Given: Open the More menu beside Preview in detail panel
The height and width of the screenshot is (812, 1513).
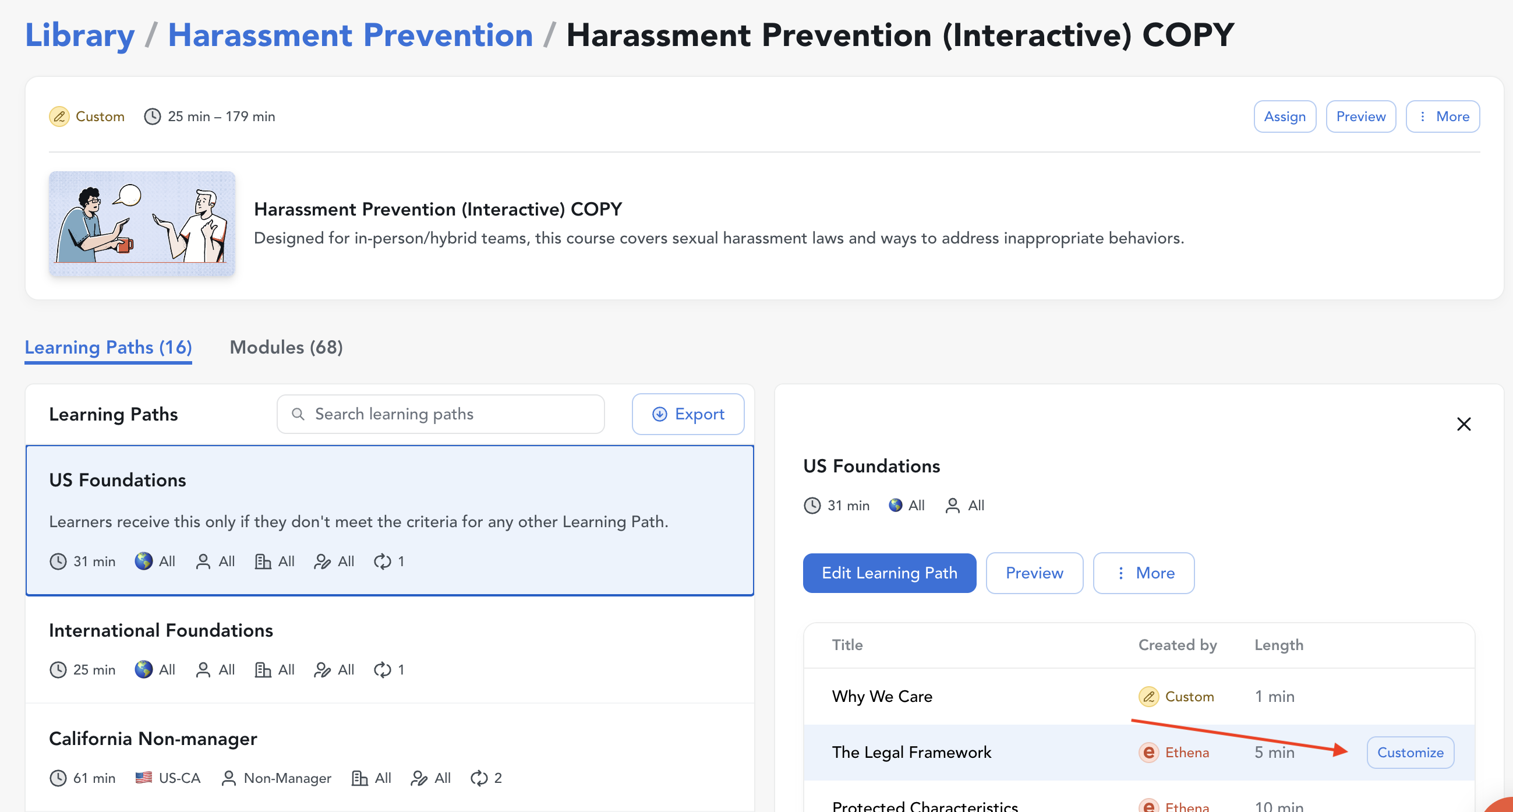Looking at the screenshot, I should [1143, 573].
